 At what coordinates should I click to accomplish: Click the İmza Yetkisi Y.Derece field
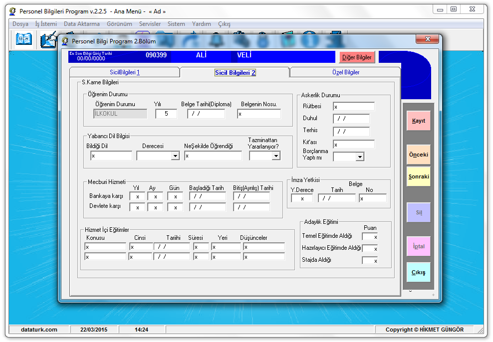tap(302, 198)
